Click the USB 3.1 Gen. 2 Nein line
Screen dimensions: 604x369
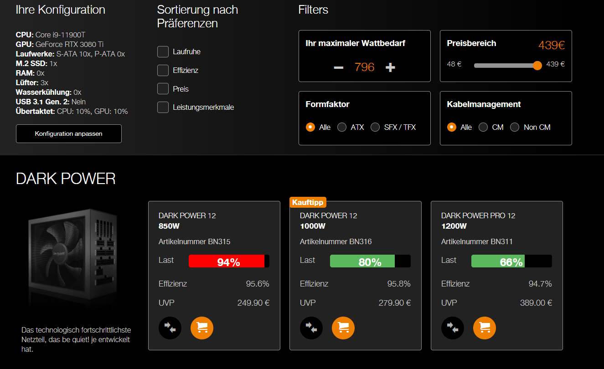51,102
